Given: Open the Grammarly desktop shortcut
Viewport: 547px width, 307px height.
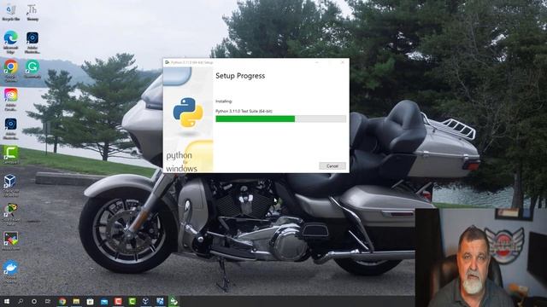Looking at the screenshot, I should click(x=32, y=68).
